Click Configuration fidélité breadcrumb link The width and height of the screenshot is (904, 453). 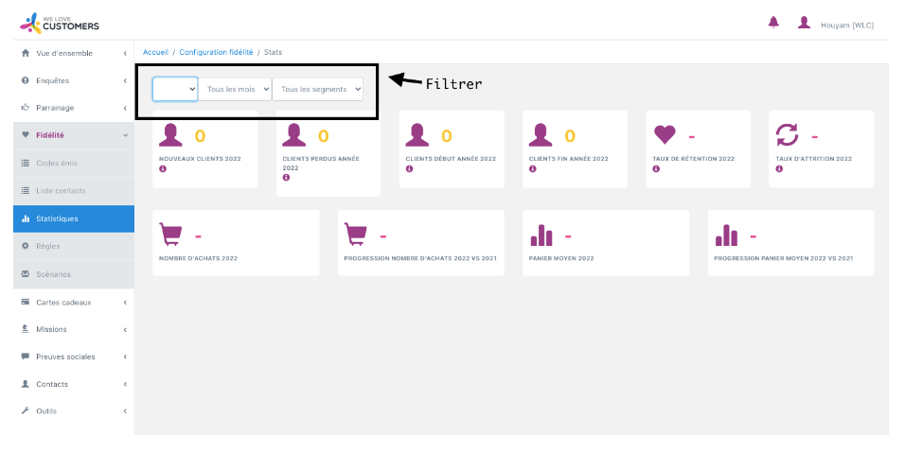point(216,52)
